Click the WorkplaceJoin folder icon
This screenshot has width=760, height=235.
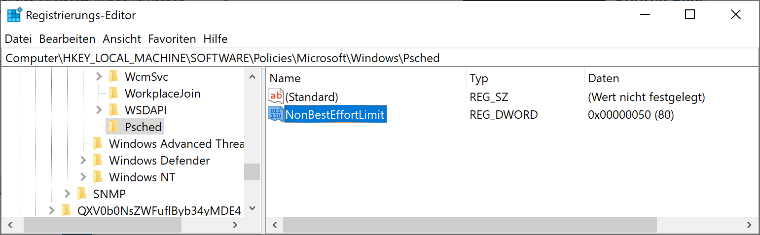pos(114,93)
